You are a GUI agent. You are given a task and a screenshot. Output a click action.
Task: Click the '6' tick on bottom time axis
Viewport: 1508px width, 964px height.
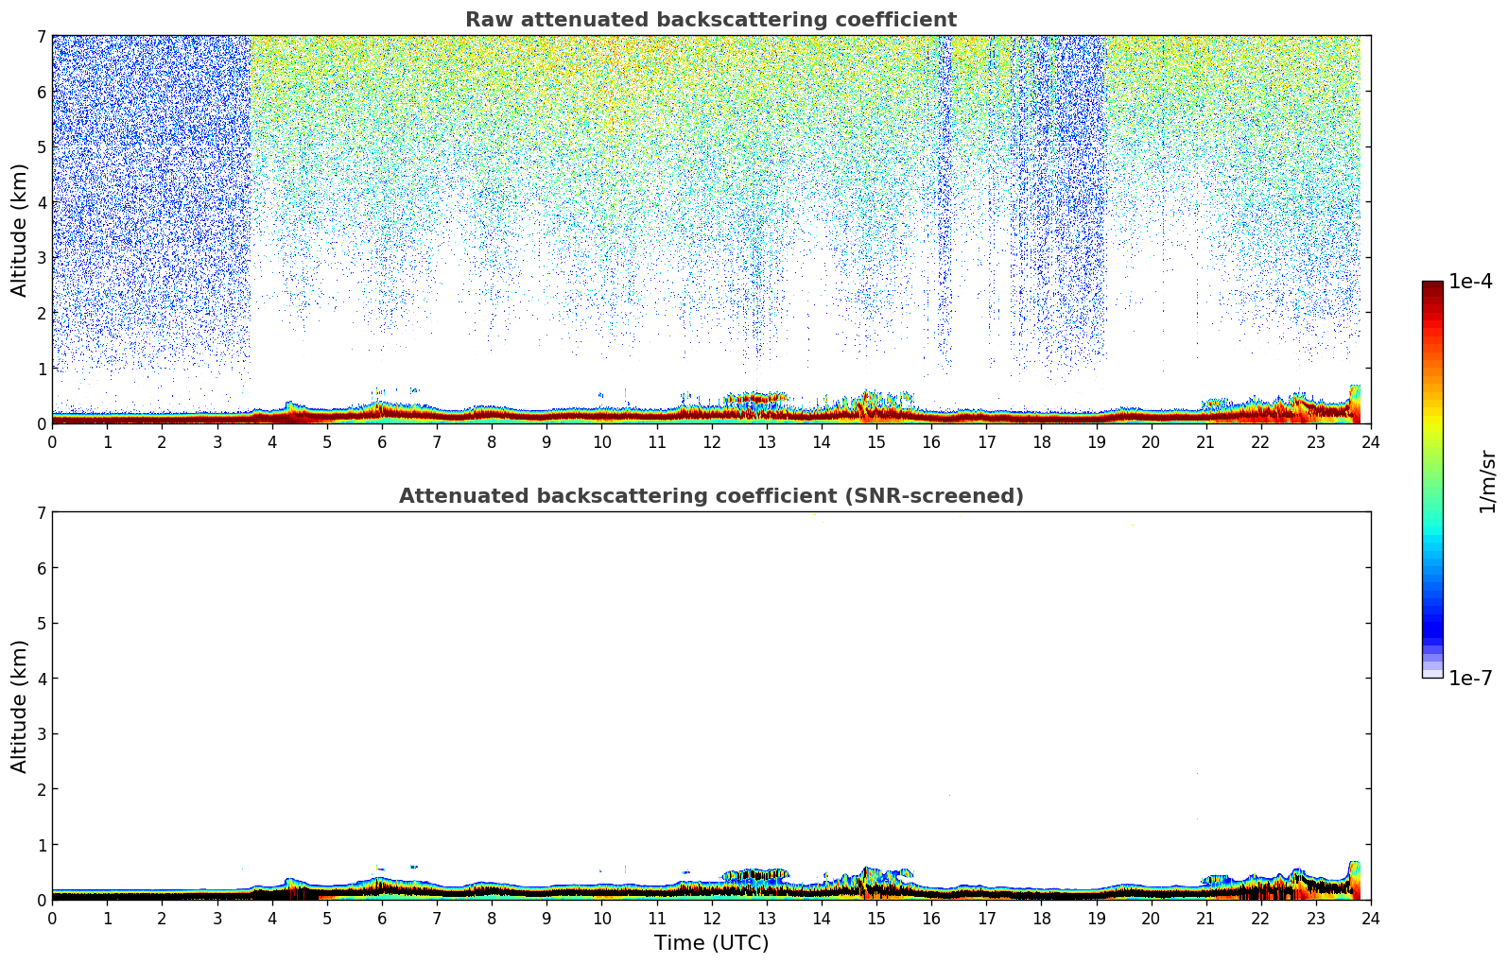click(x=382, y=918)
